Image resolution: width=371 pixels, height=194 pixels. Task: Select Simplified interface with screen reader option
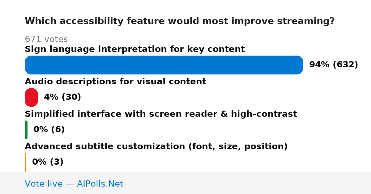click(161, 114)
